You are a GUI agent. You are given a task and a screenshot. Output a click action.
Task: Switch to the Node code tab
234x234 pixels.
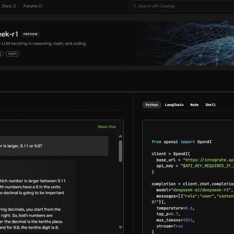click(194, 105)
